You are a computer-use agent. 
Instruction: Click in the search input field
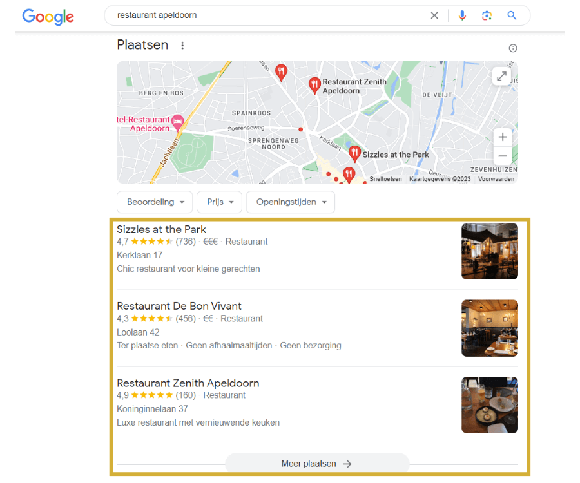[x=270, y=15]
